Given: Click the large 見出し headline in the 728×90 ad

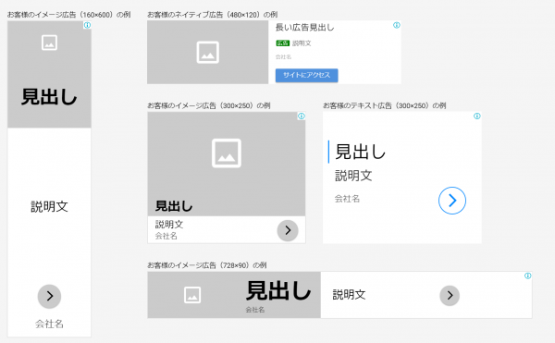Looking at the screenshot, I should [x=278, y=291].
